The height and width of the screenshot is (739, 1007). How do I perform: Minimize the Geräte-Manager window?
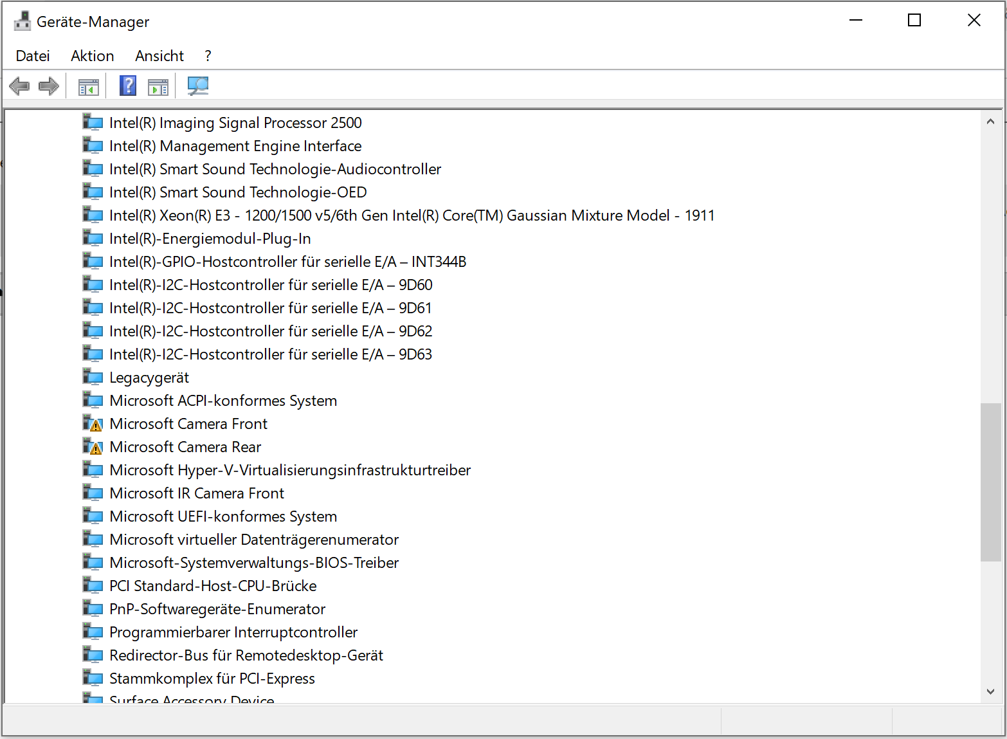coord(855,21)
